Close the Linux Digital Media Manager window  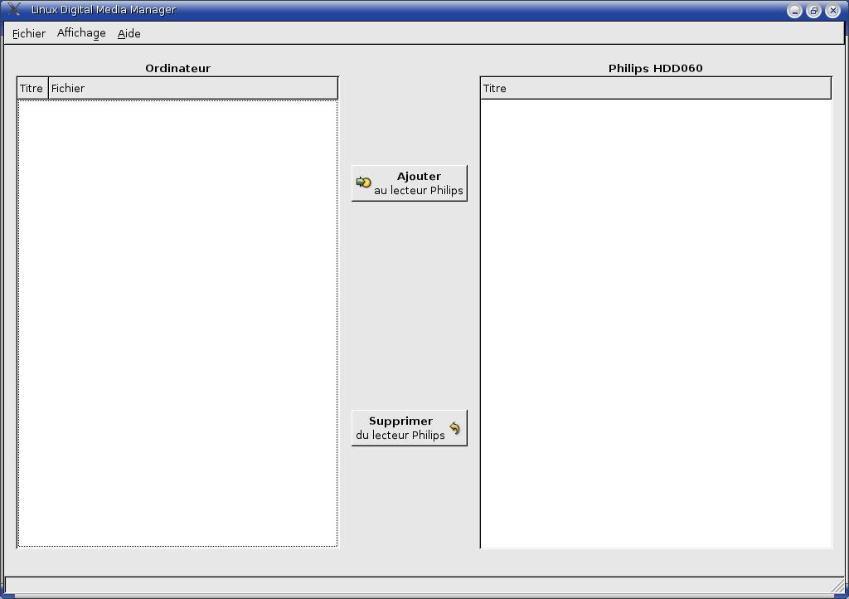[x=833, y=11]
